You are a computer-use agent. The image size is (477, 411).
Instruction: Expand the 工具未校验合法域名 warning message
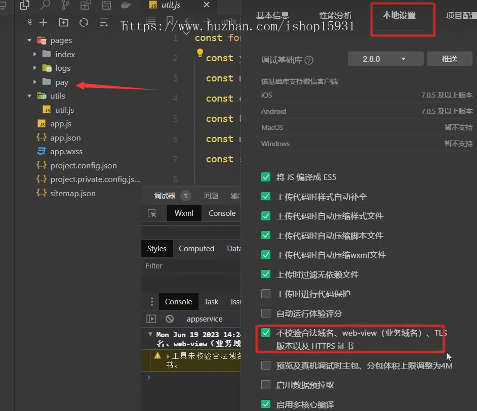(x=168, y=356)
